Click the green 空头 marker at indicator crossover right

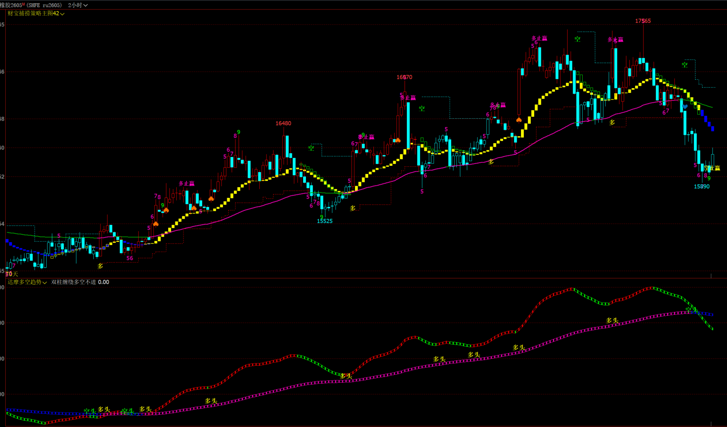tap(691, 310)
